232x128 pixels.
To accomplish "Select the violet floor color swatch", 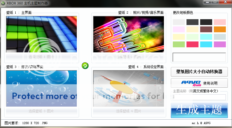I will click(220, 44).
